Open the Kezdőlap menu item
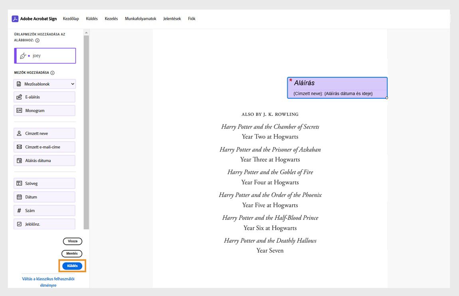The height and width of the screenshot is (296, 459). (x=71, y=19)
